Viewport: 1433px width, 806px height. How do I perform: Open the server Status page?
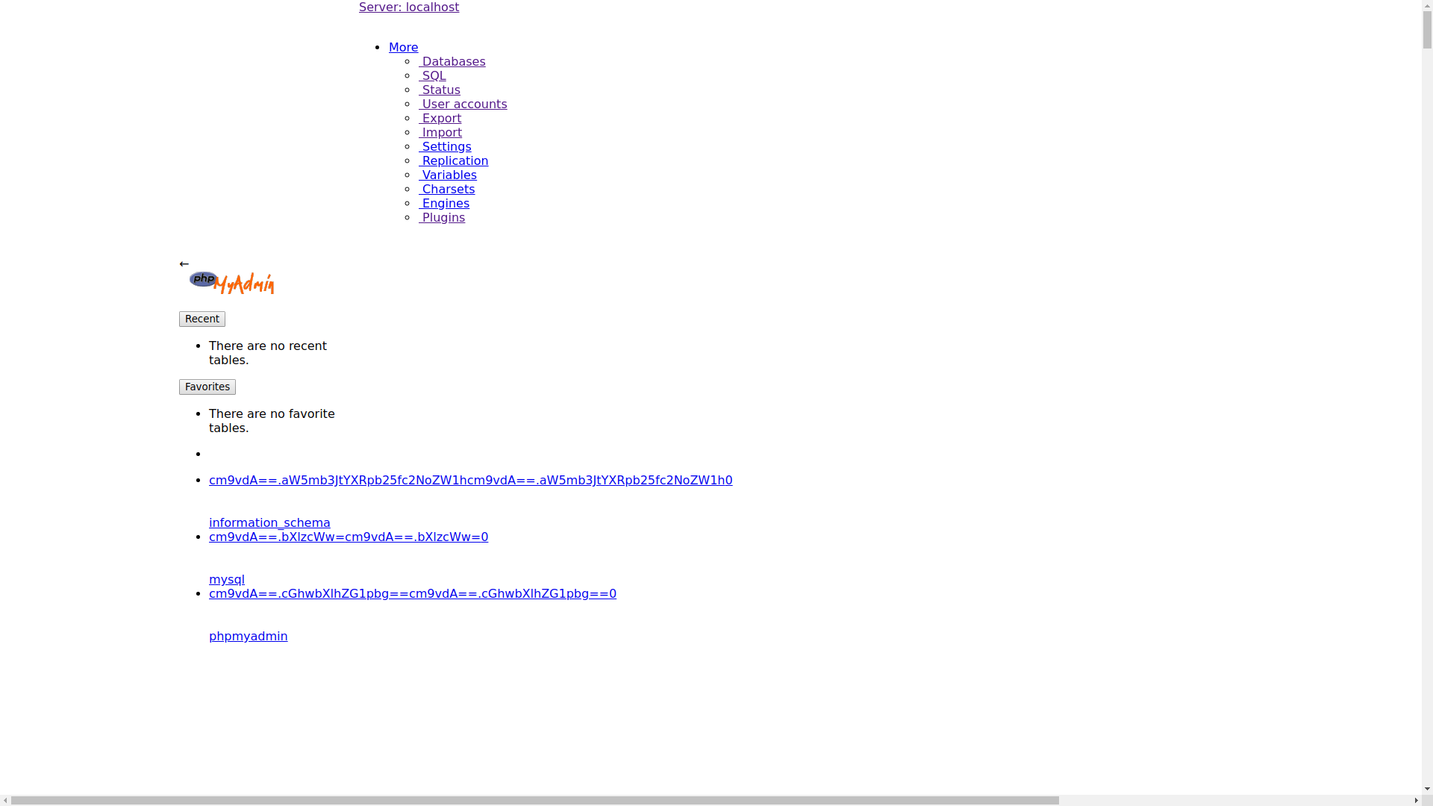coord(440,90)
